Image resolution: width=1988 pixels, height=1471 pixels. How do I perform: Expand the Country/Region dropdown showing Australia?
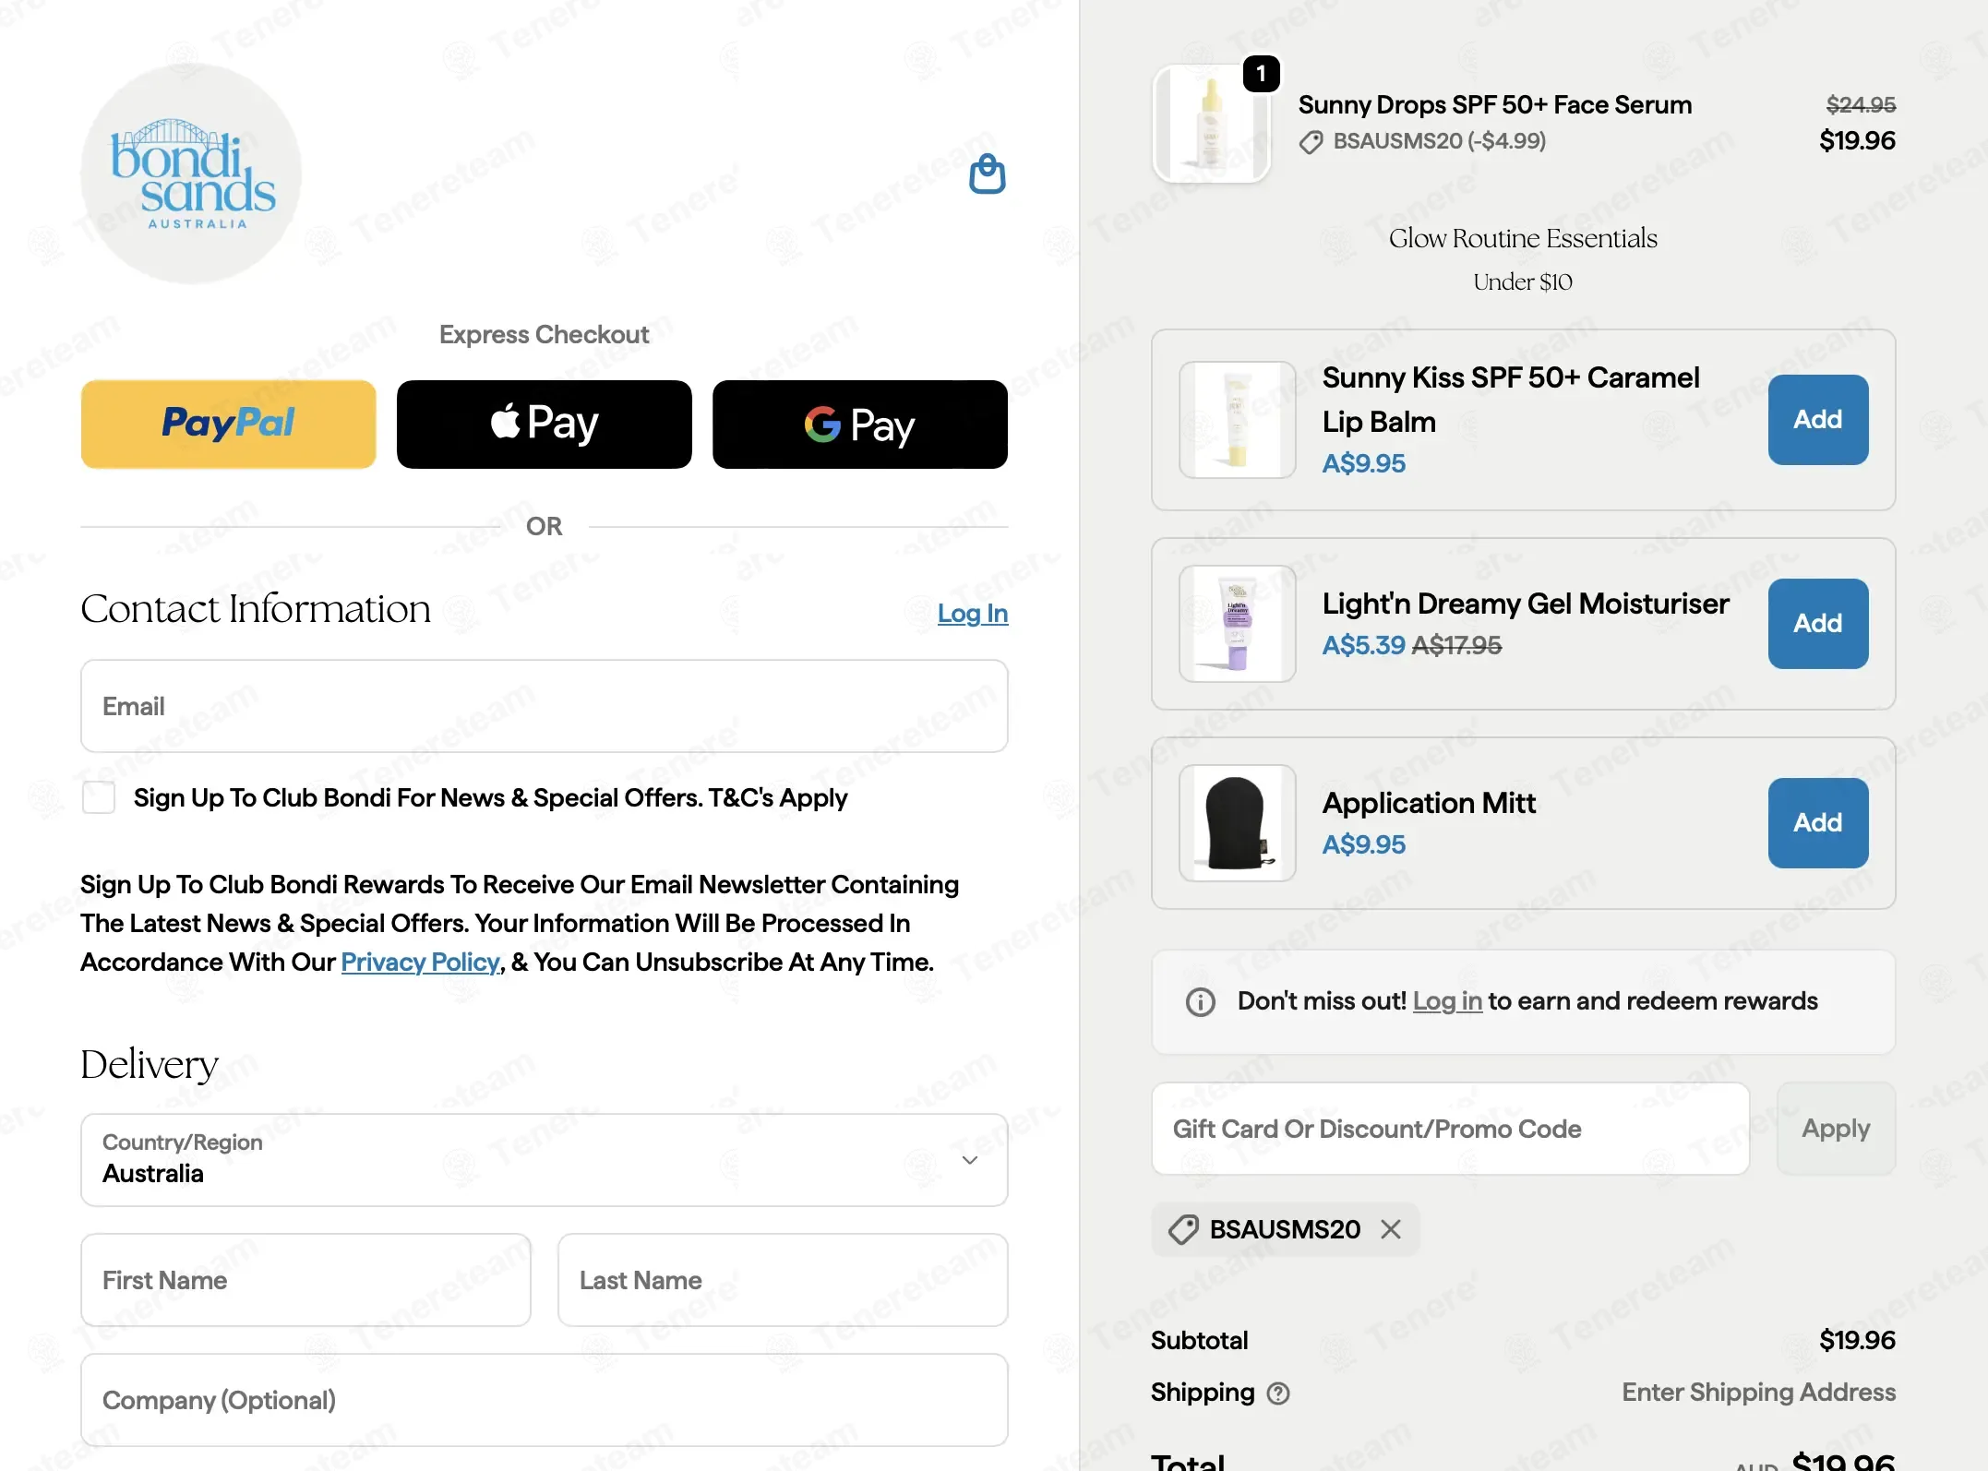tap(544, 1160)
